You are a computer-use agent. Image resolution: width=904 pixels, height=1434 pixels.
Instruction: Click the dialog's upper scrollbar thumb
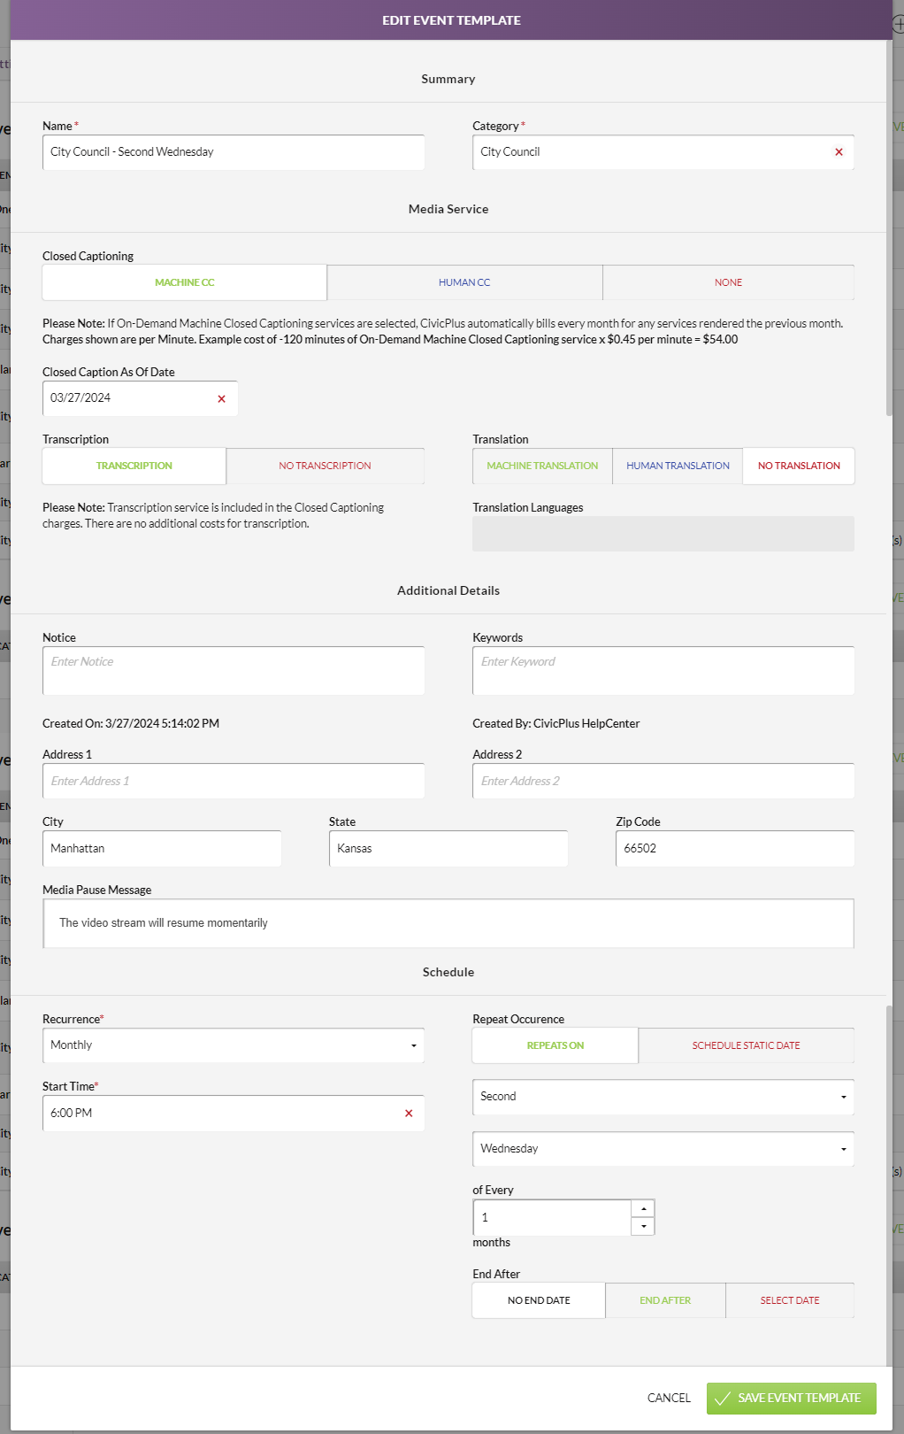point(889,227)
